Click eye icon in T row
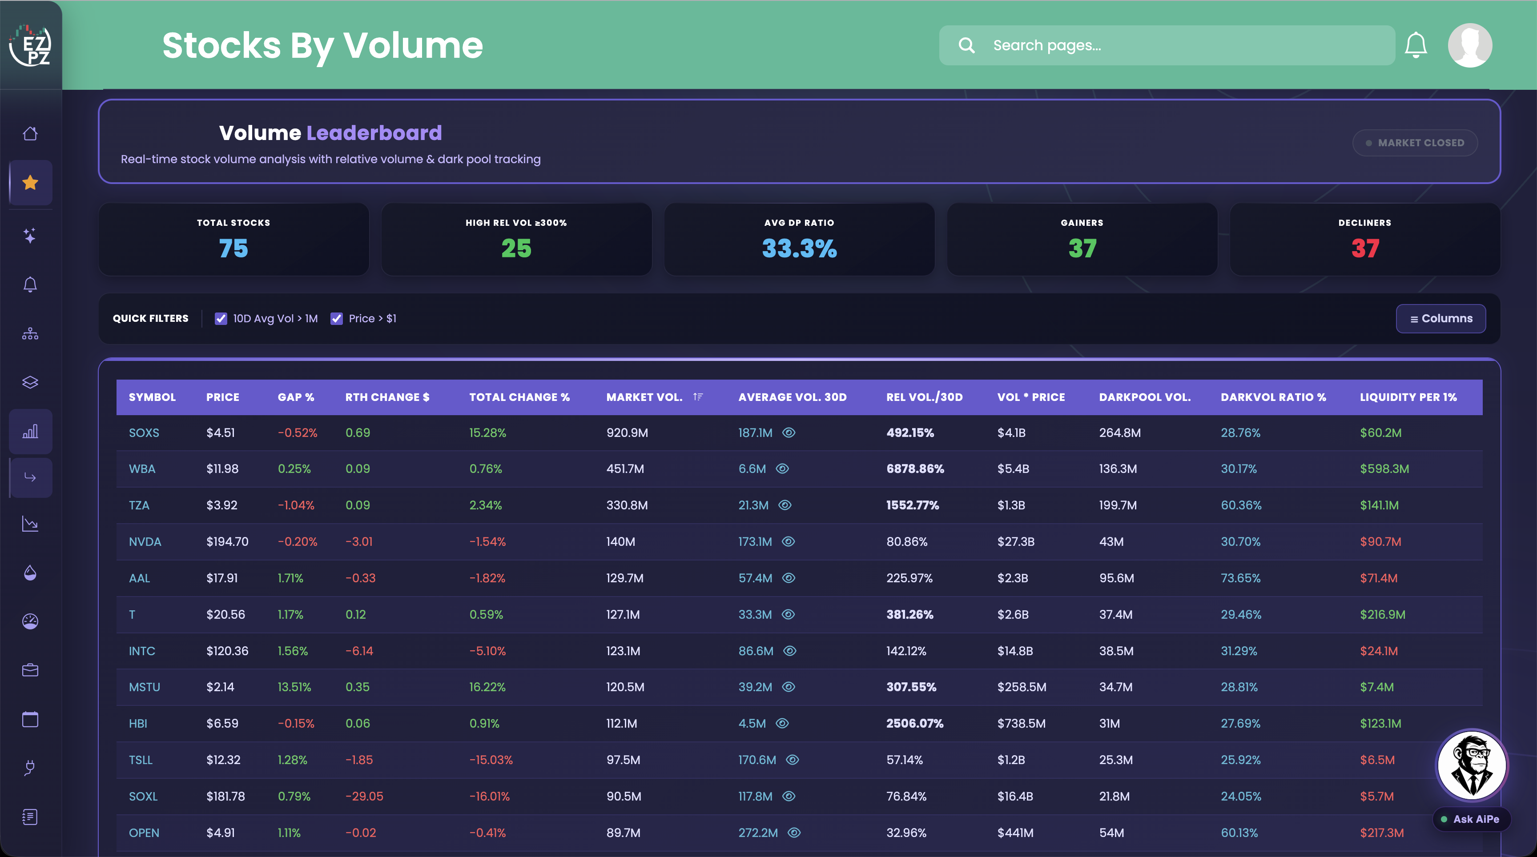1537x857 pixels. (788, 614)
